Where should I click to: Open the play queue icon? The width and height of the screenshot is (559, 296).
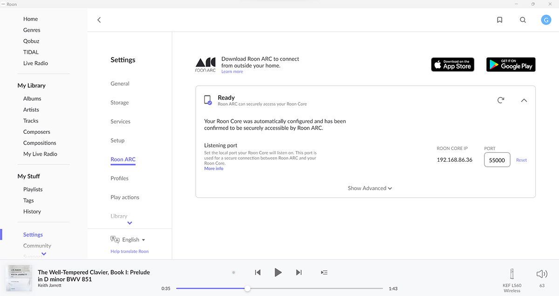(325, 272)
